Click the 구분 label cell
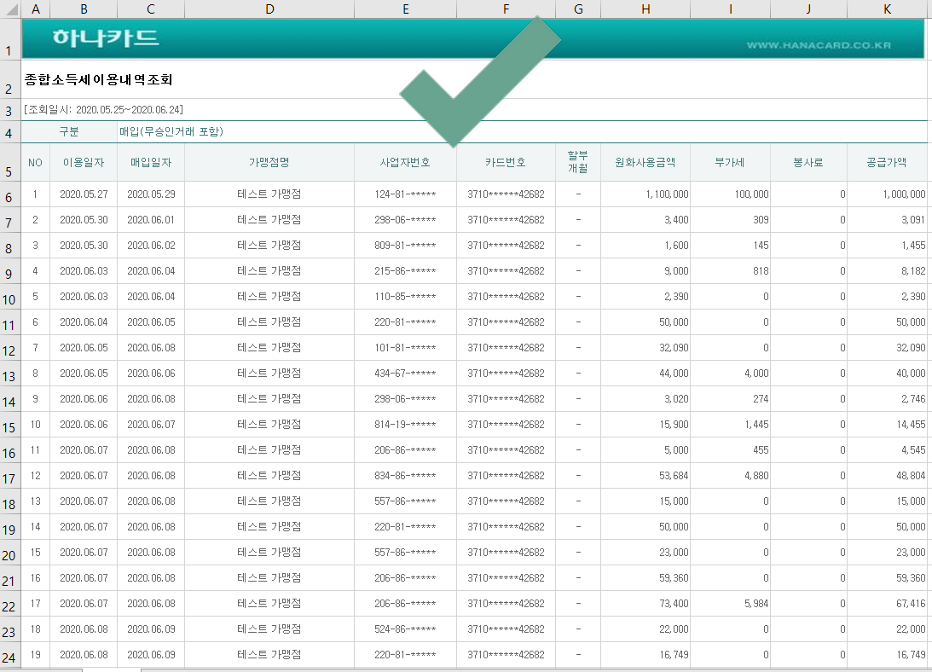 click(x=69, y=131)
